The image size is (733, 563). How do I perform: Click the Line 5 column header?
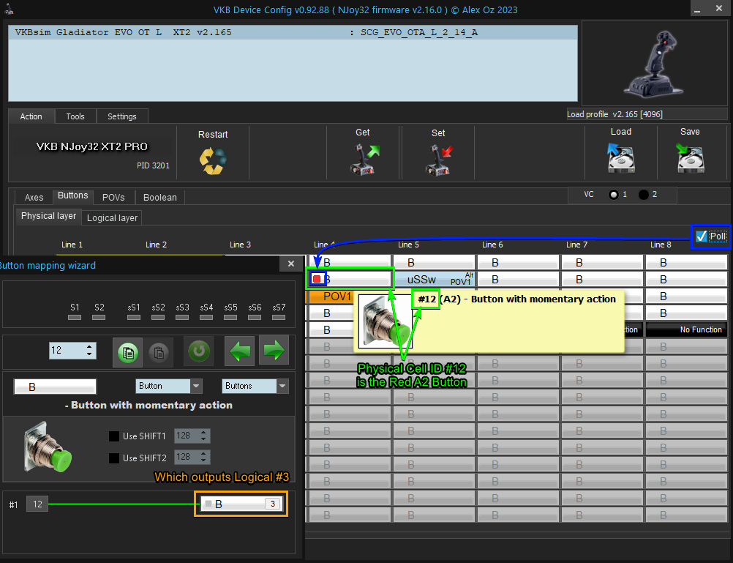(409, 245)
